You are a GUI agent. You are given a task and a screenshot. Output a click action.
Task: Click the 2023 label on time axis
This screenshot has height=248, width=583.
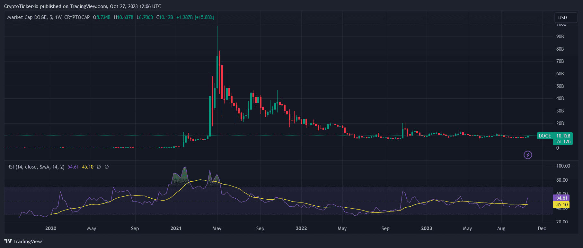tap(427, 228)
